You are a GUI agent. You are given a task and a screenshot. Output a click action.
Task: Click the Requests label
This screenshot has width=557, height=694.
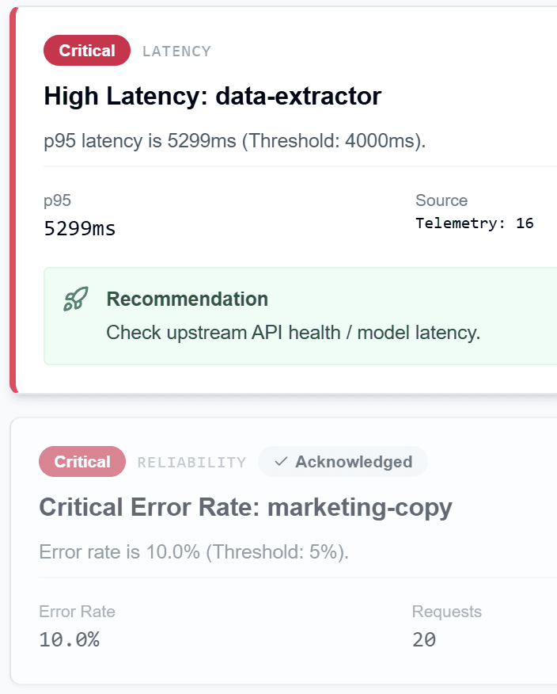click(447, 612)
